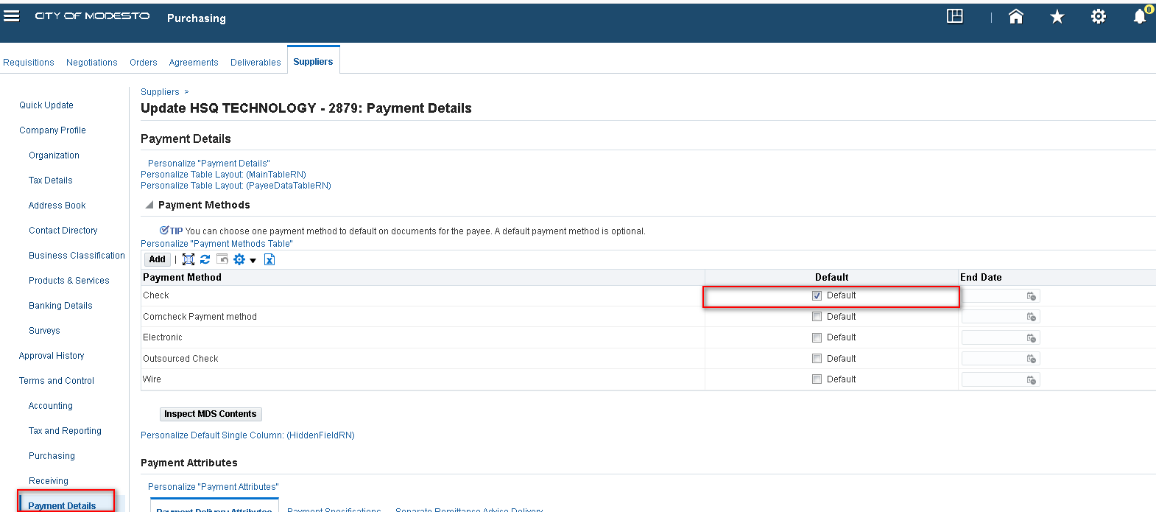Image resolution: width=1156 pixels, height=512 pixels.
Task: Open Products & Services sidebar page
Action: (68, 281)
